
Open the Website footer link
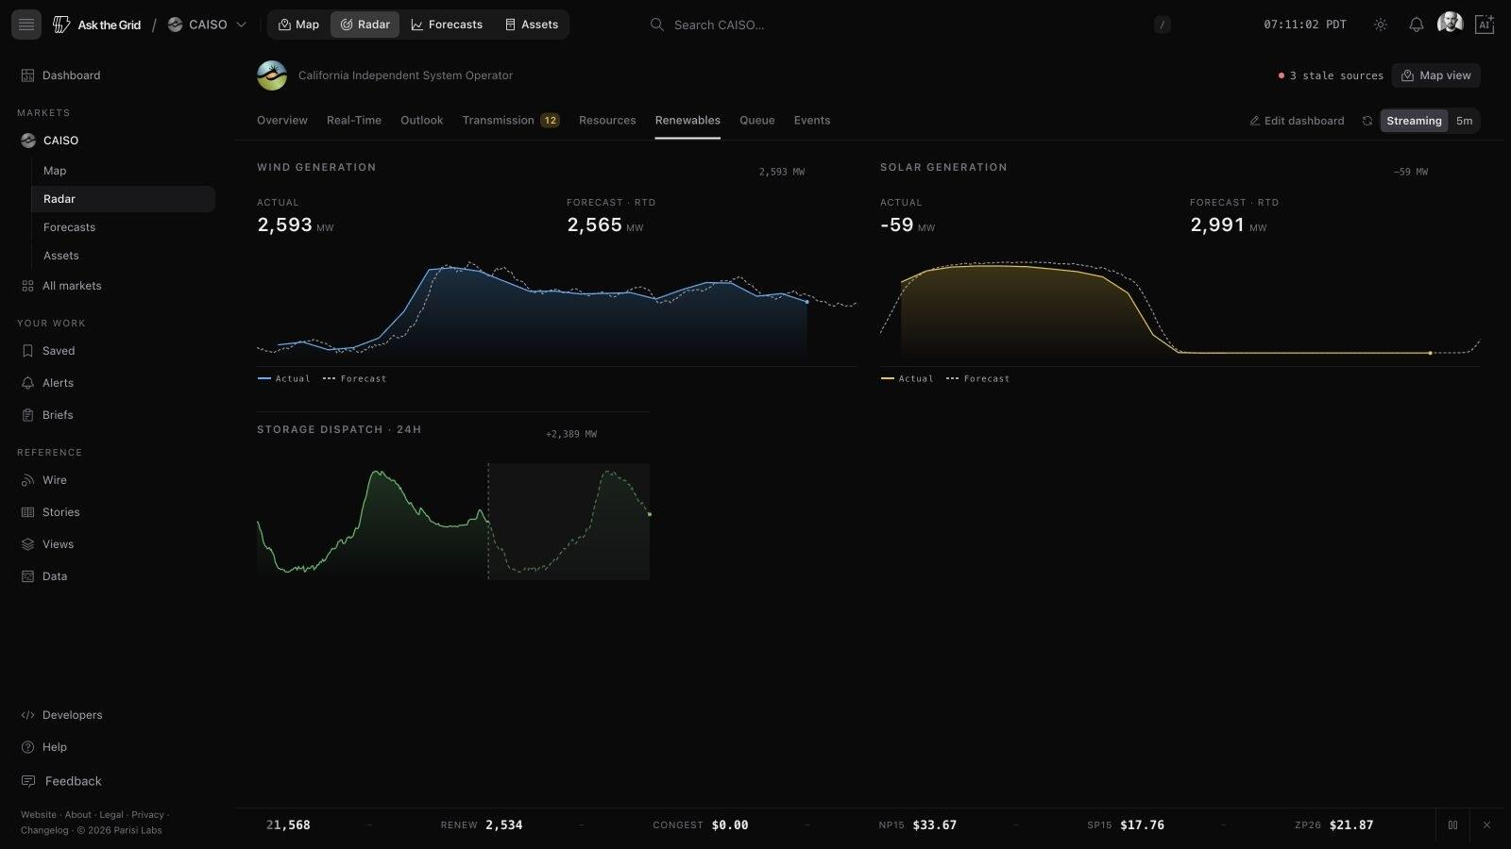tap(39, 815)
